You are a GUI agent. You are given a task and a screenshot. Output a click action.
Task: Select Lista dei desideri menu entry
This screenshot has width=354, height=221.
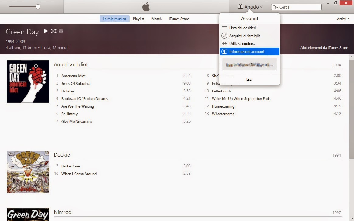[x=249, y=28]
